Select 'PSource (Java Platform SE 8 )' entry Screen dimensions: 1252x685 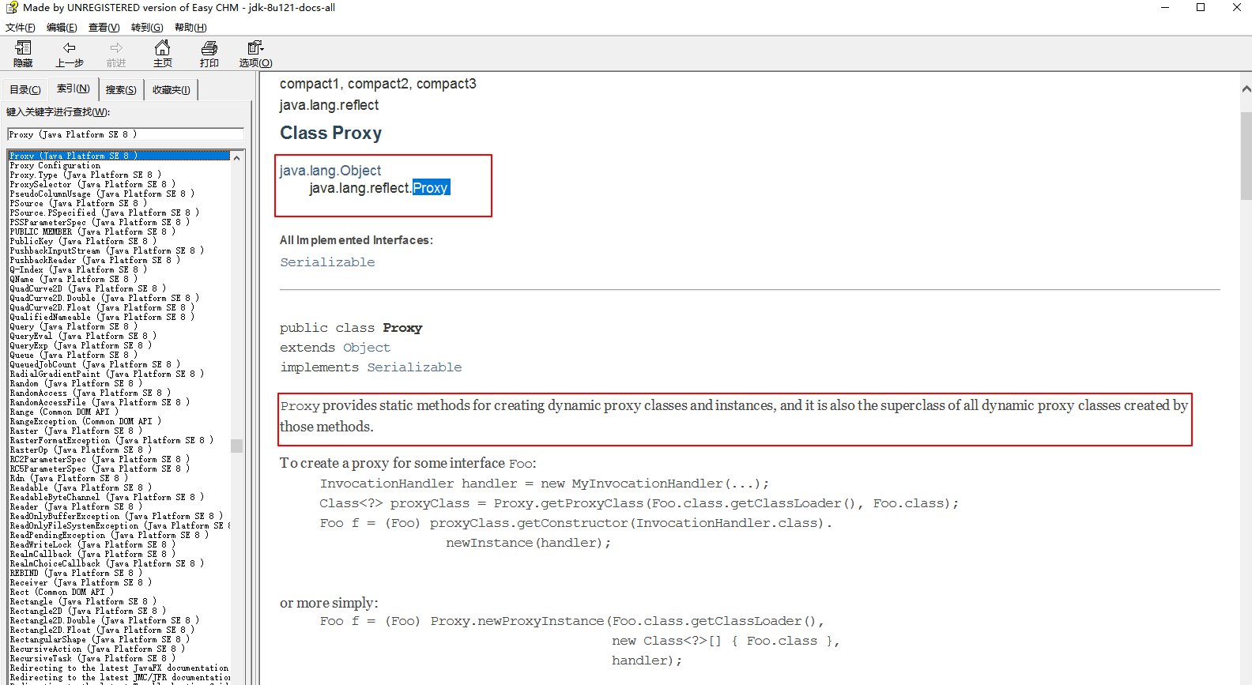pyautogui.click(x=77, y=203)
